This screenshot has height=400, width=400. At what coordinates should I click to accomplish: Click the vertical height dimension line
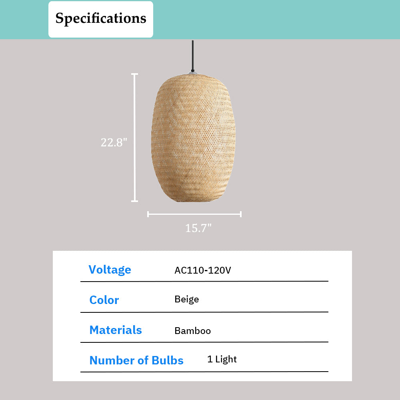(x=135, y=138)
